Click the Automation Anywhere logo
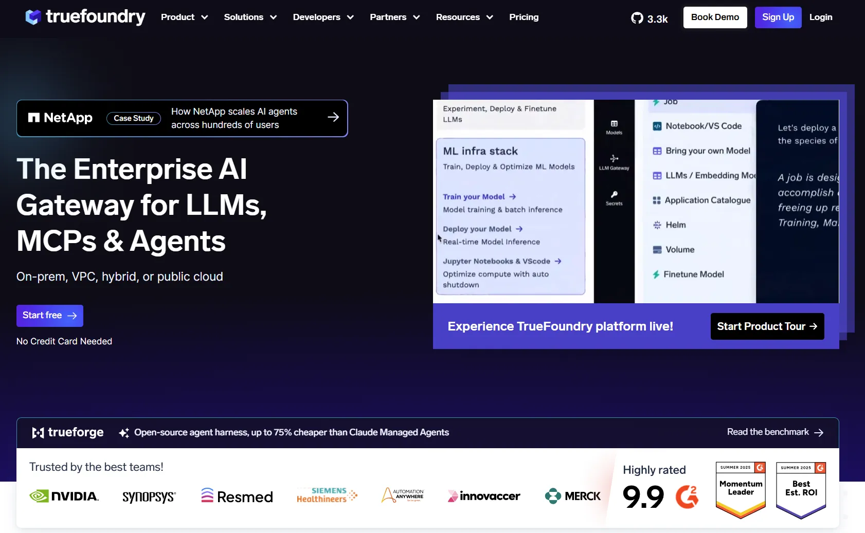Image resolution: width=865 pixels, height=533 pixels. tap(403, 495)
